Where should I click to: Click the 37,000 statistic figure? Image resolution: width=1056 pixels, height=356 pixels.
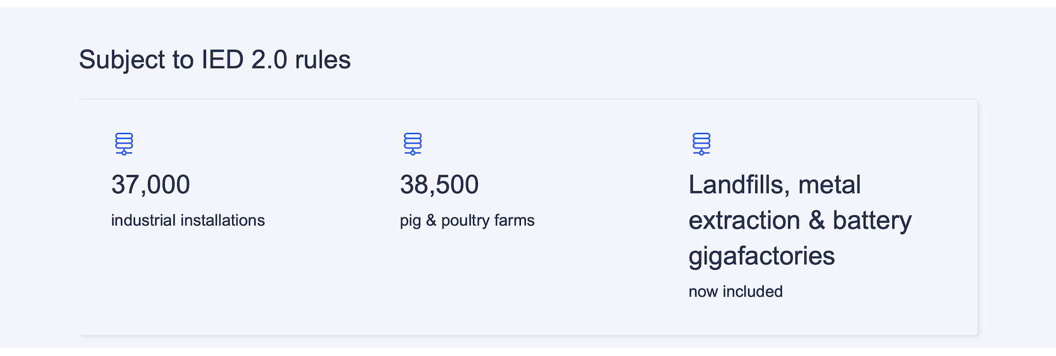[x=150, y=185]
